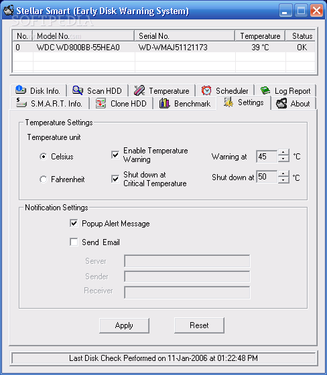
Task: Click the About tab icon
Action: click(x=281, y=103)
